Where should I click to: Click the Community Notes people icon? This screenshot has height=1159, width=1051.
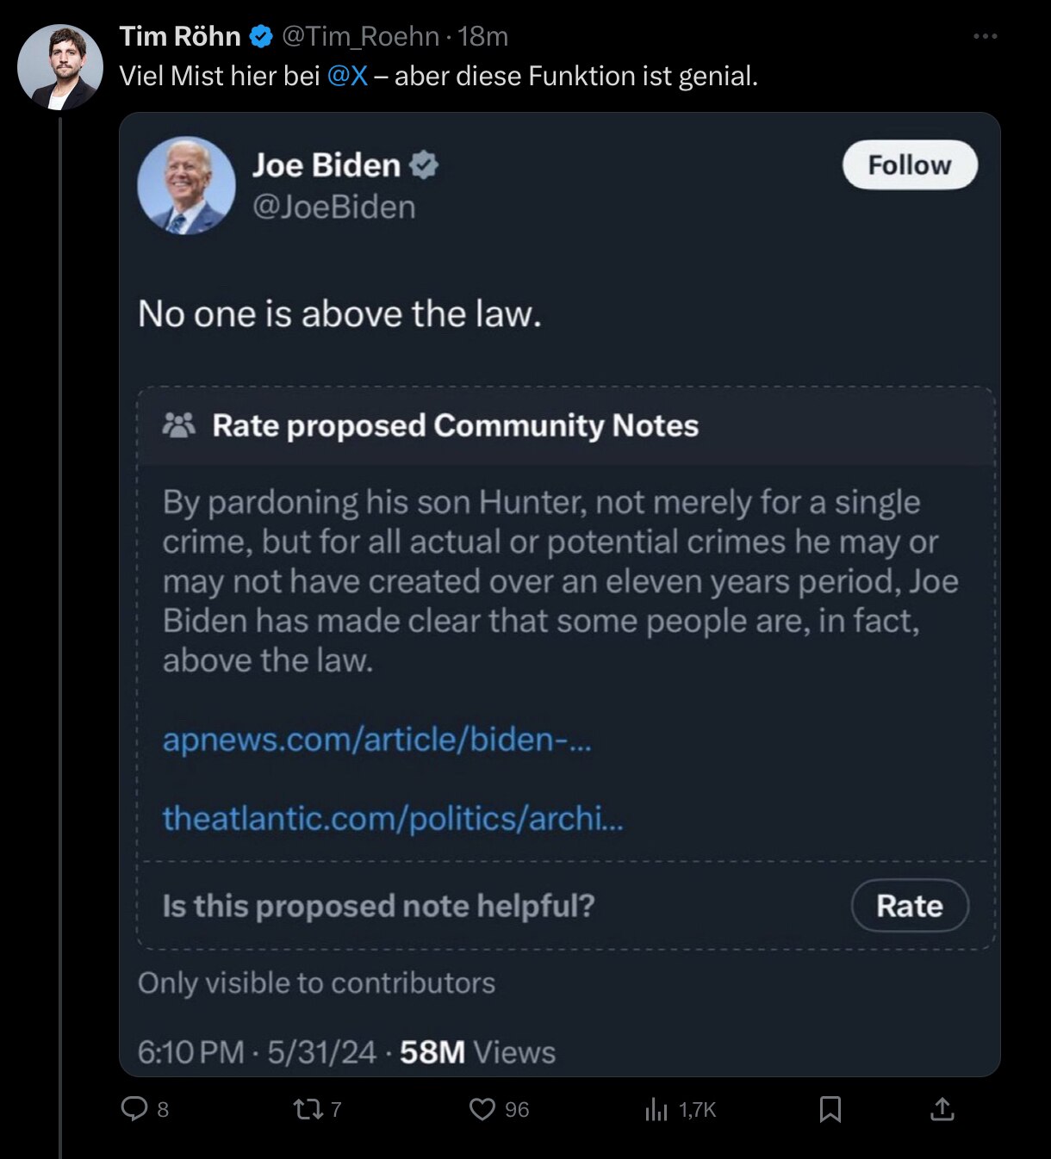[179, 425]
